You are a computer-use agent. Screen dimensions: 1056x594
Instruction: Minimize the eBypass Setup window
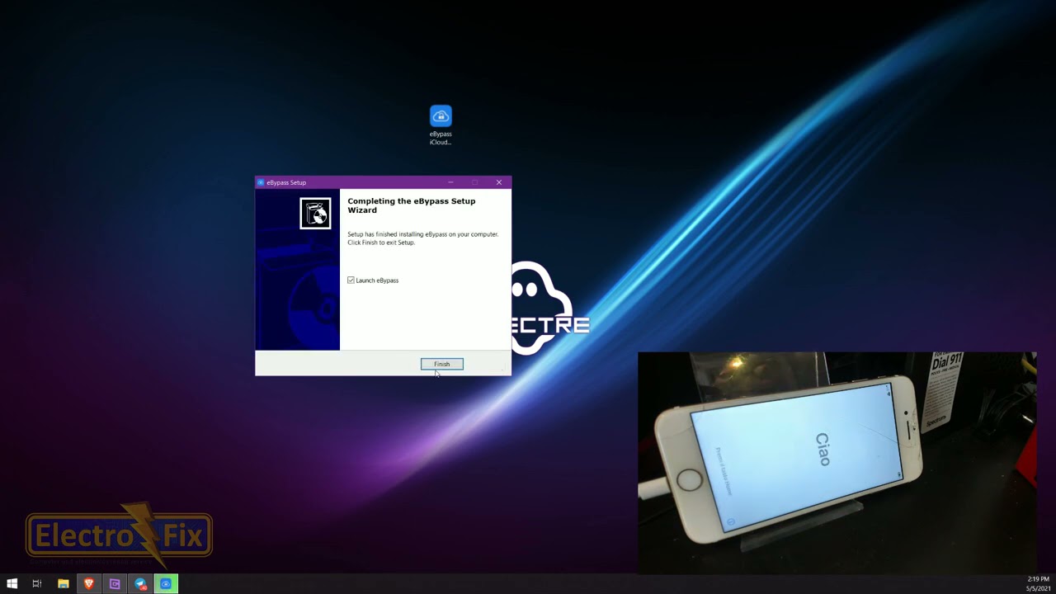tap(450, 182)
